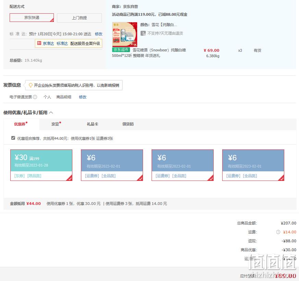The width and height of the screenshot is (299, 281).
Task: Click 商品明细 invoice content text
Action: [x=64, y=97]
